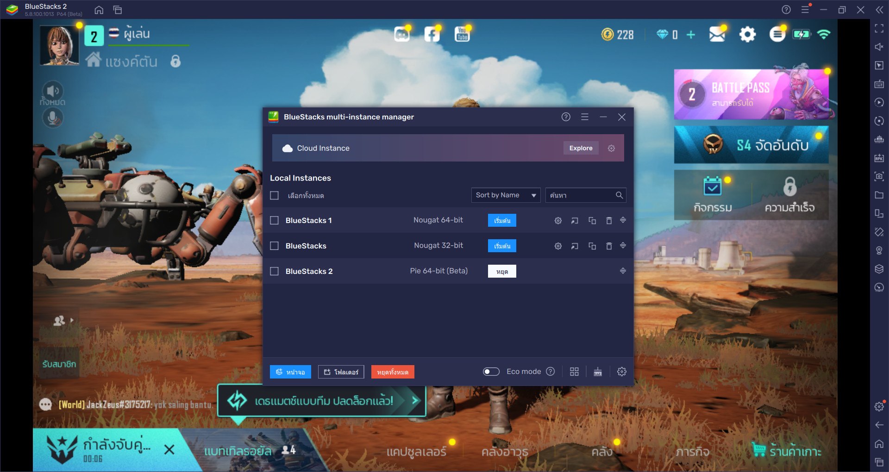Toggle BlueStacks sidebar fullscreen icon
Image resolution: width=889 pixels, height=472 pixels.
(879, 29)
